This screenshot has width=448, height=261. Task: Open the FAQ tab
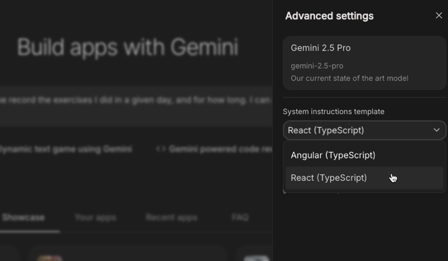pyautogui.click(x=240, y=217)
